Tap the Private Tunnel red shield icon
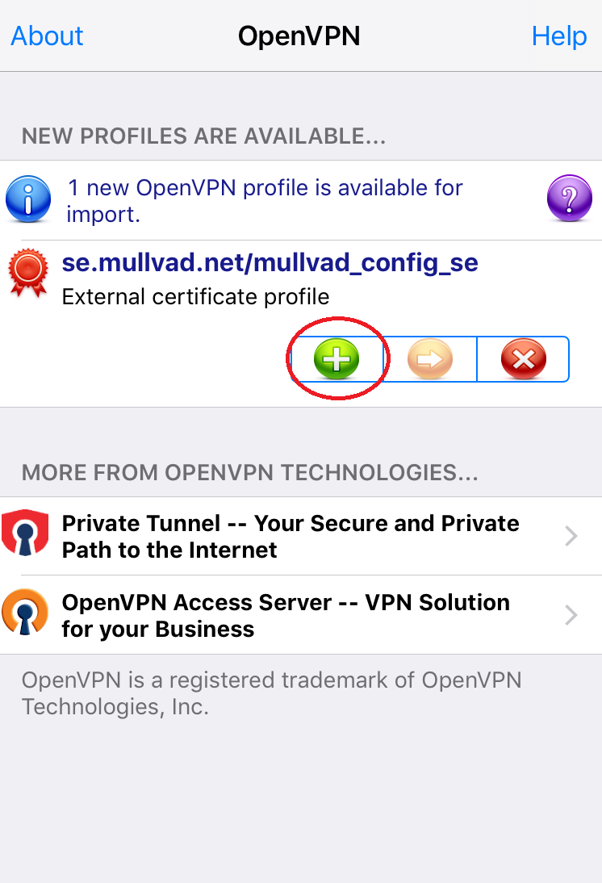 click(x=25, y=534)
